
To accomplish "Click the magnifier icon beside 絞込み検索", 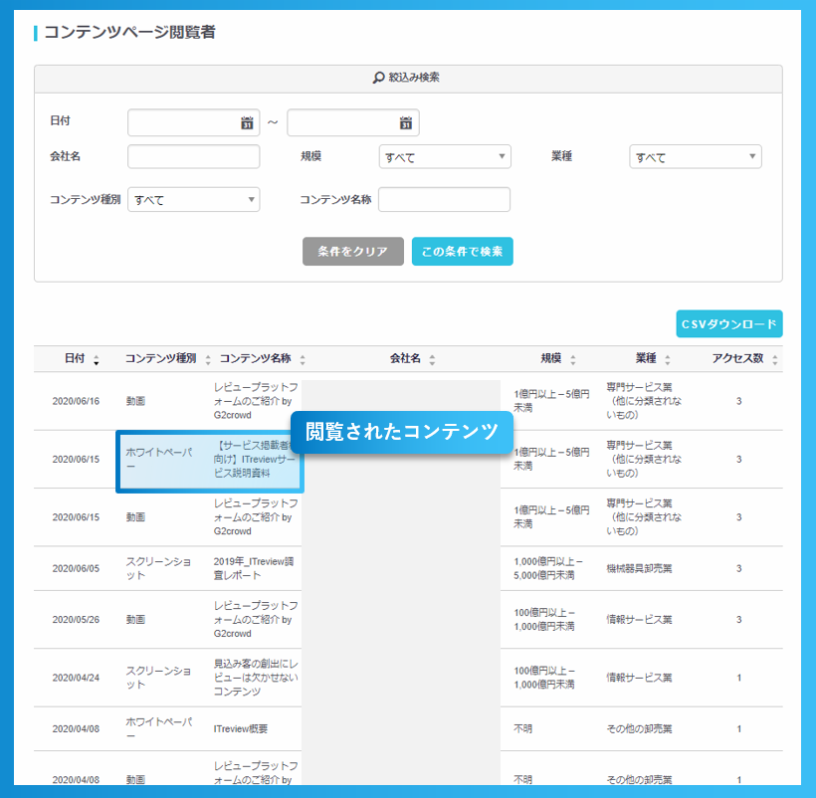I will click(378, 78).
